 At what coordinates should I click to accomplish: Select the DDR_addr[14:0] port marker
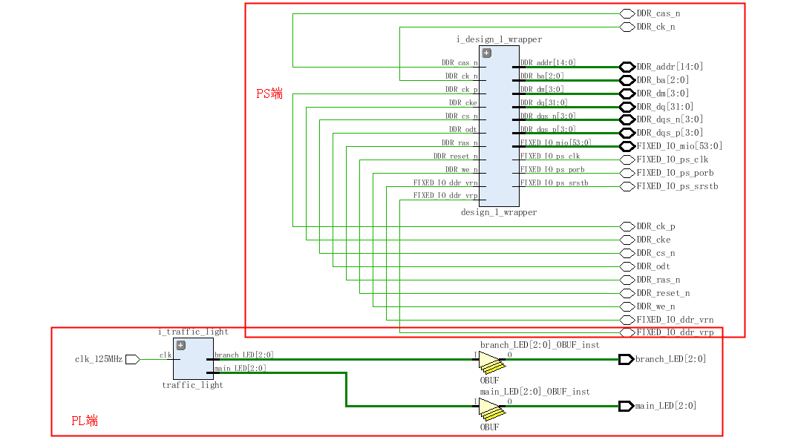click(x=626, y=66)
